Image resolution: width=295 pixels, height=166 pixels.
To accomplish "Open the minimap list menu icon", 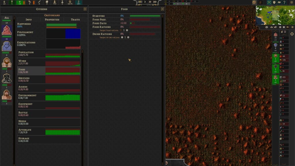I will tap(292, 27).
